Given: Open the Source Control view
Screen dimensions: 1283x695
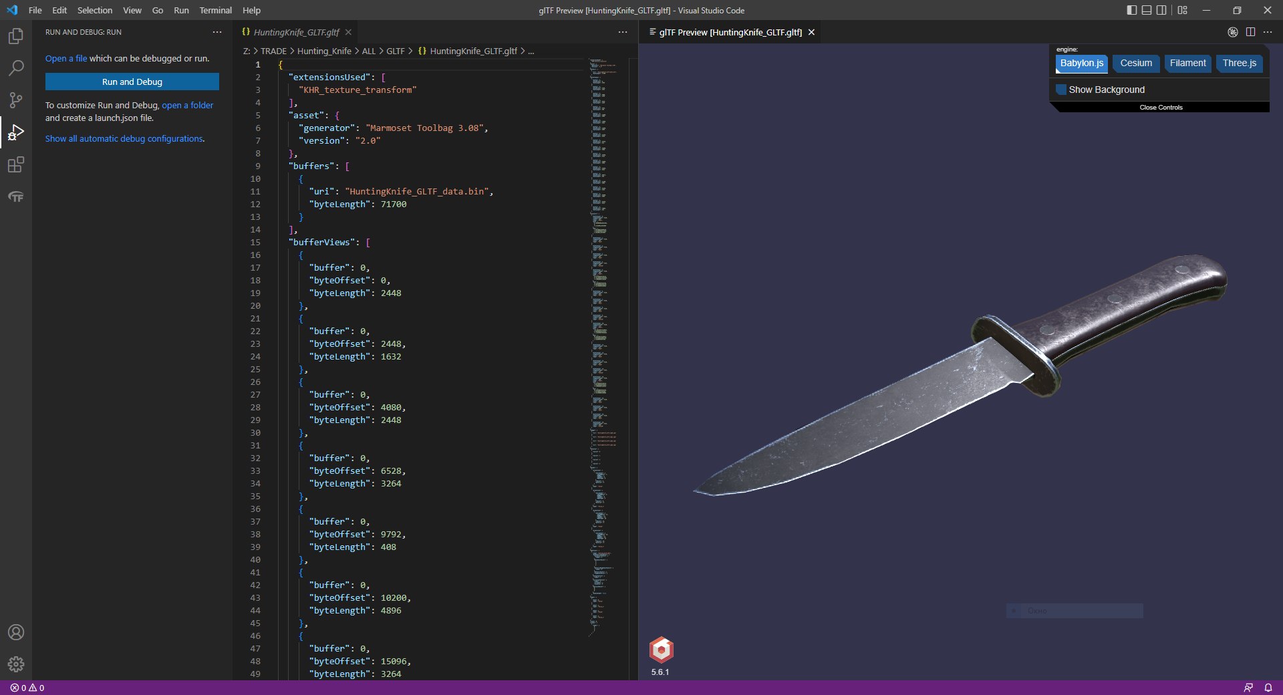Looking at the screenshot, I should [16, 100].
